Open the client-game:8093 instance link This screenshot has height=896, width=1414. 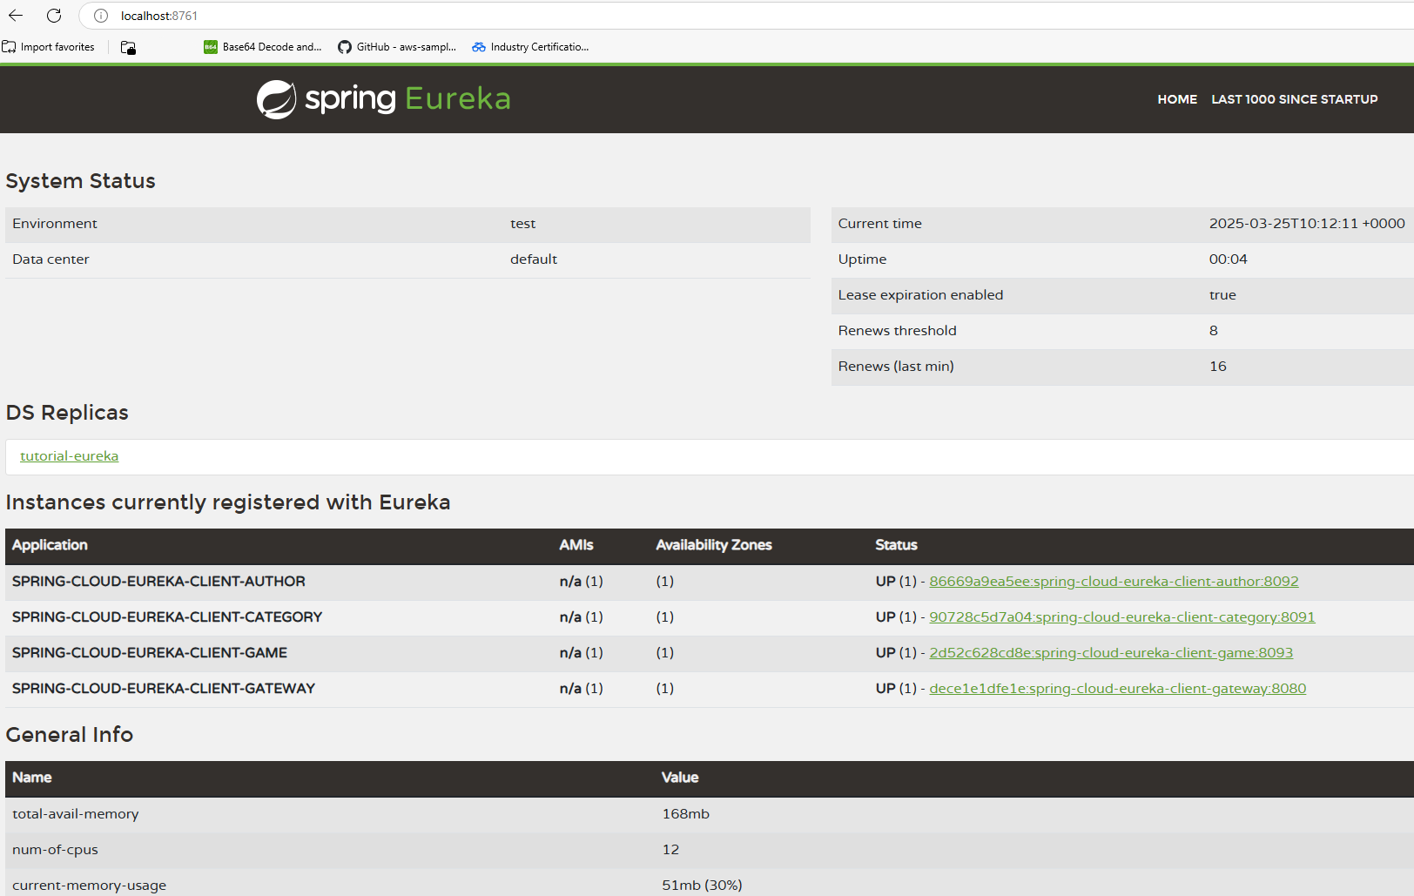pos(1110,653)
